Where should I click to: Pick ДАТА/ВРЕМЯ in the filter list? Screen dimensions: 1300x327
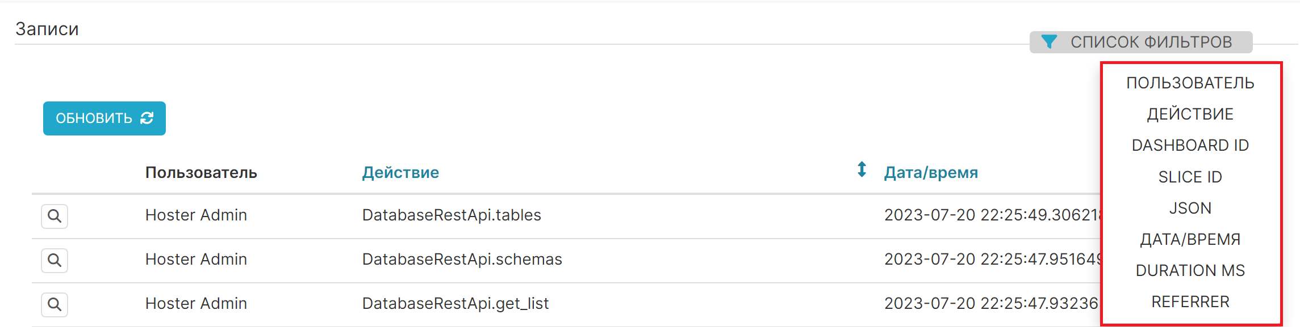pyautogui.click(x=1190, y=239)
